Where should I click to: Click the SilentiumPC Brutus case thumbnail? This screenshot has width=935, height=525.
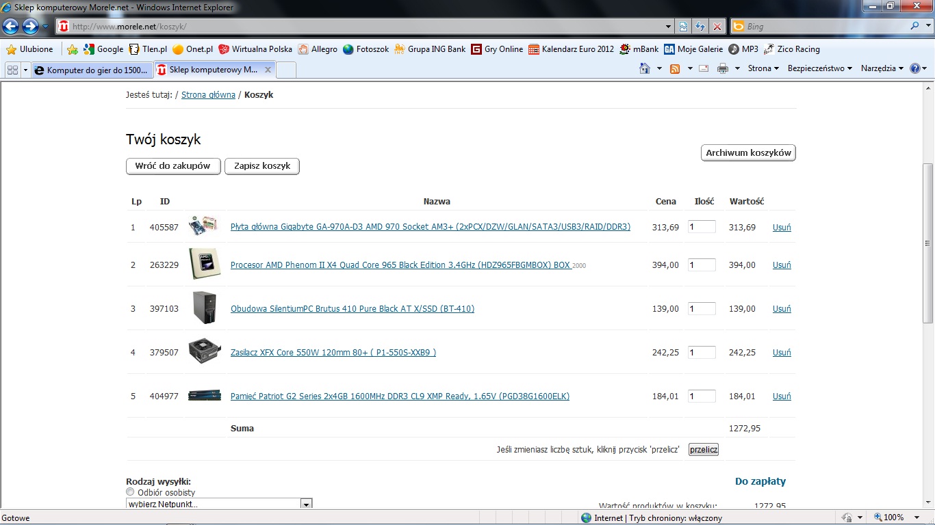pyautogui.click(x=205, y=308)
